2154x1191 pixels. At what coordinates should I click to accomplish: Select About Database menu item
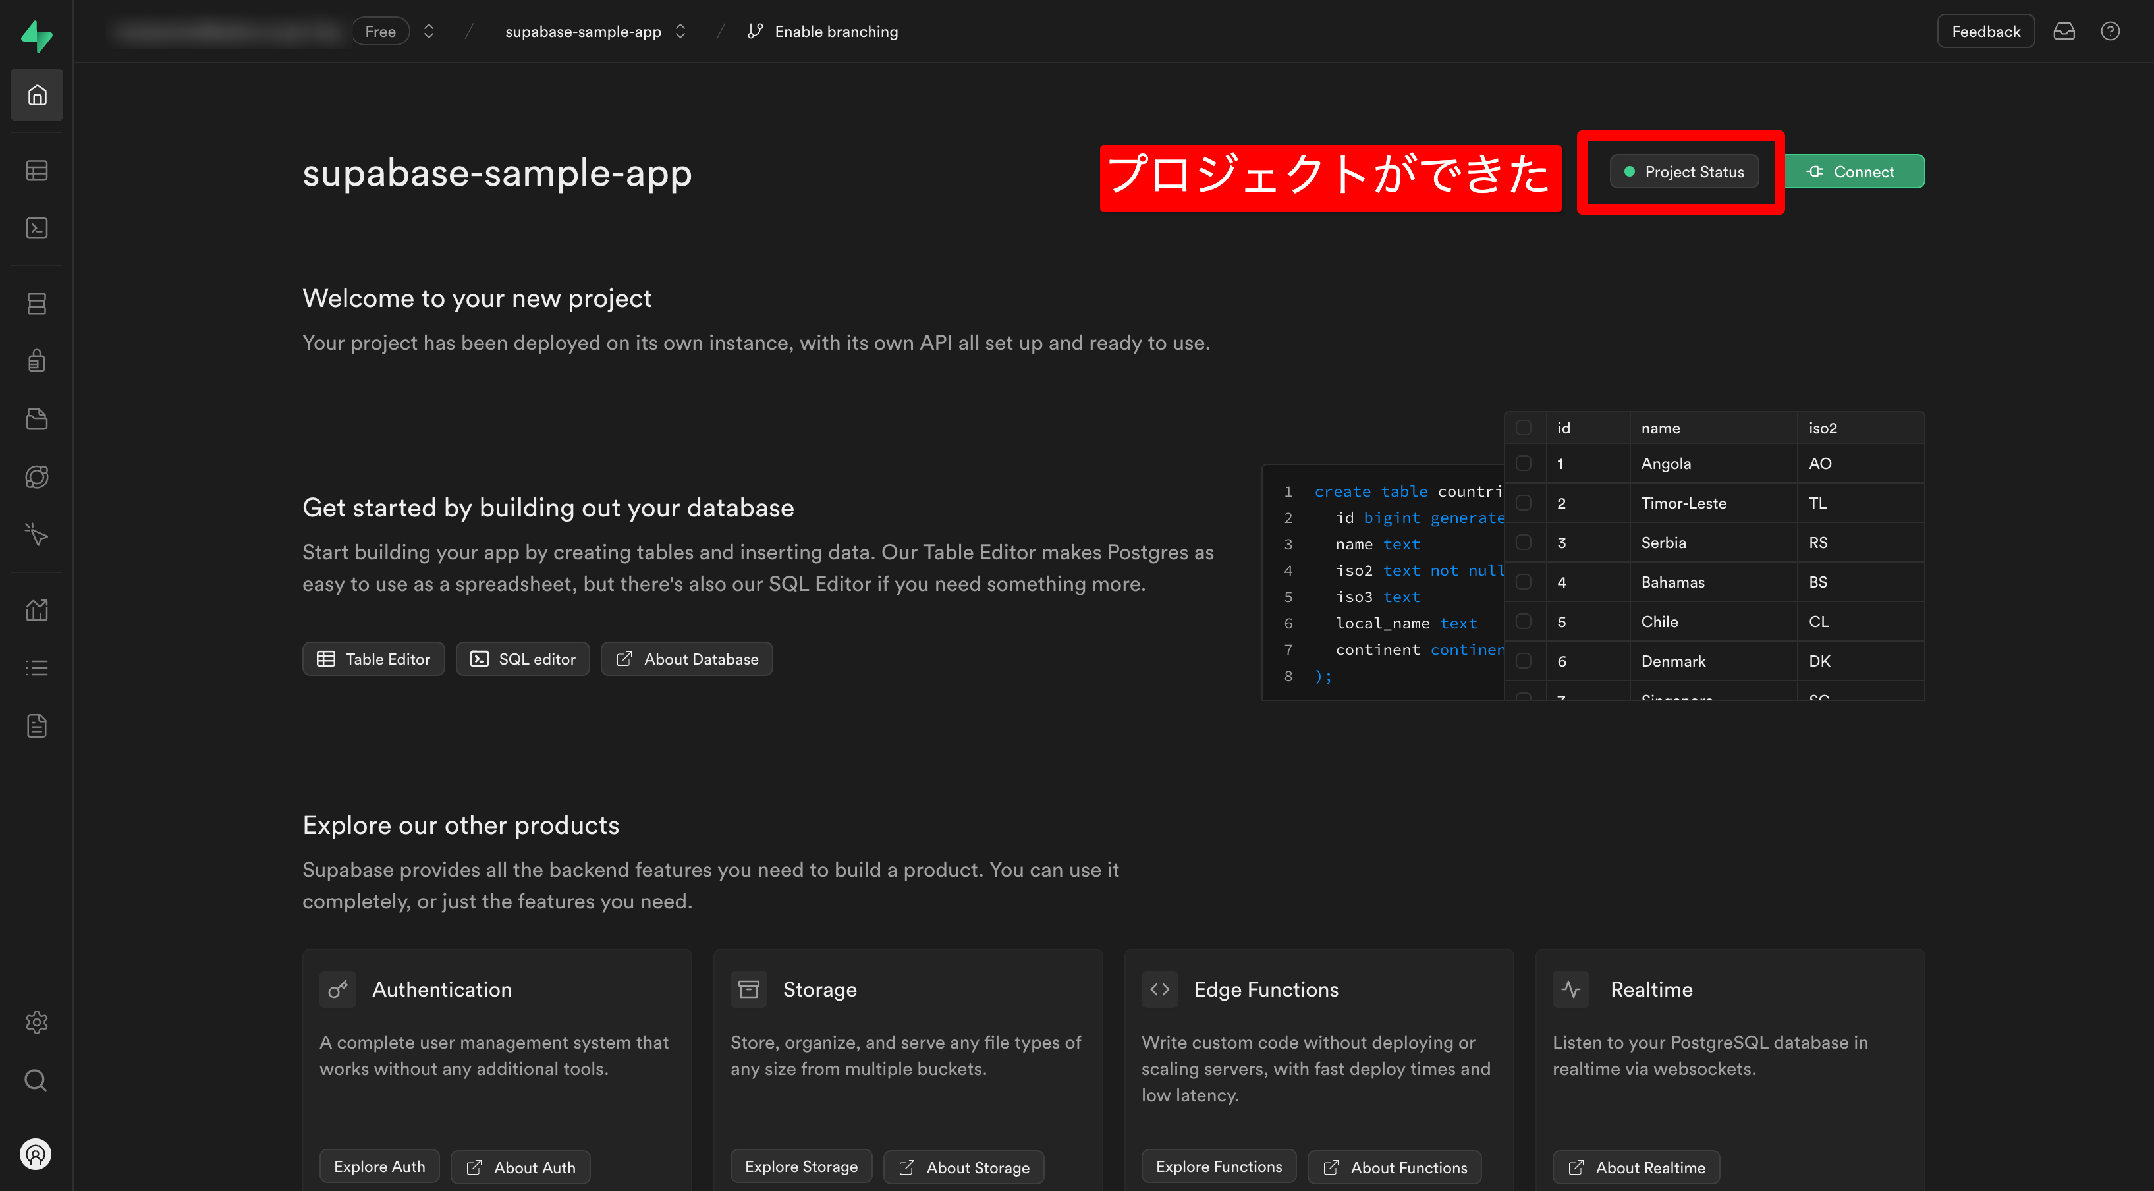[688, 659]
